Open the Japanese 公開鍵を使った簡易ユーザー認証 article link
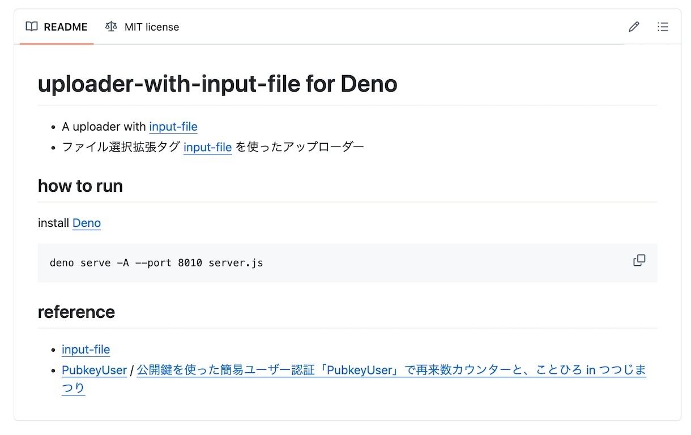This screenshot has width=691, height=435. point(391,370)
